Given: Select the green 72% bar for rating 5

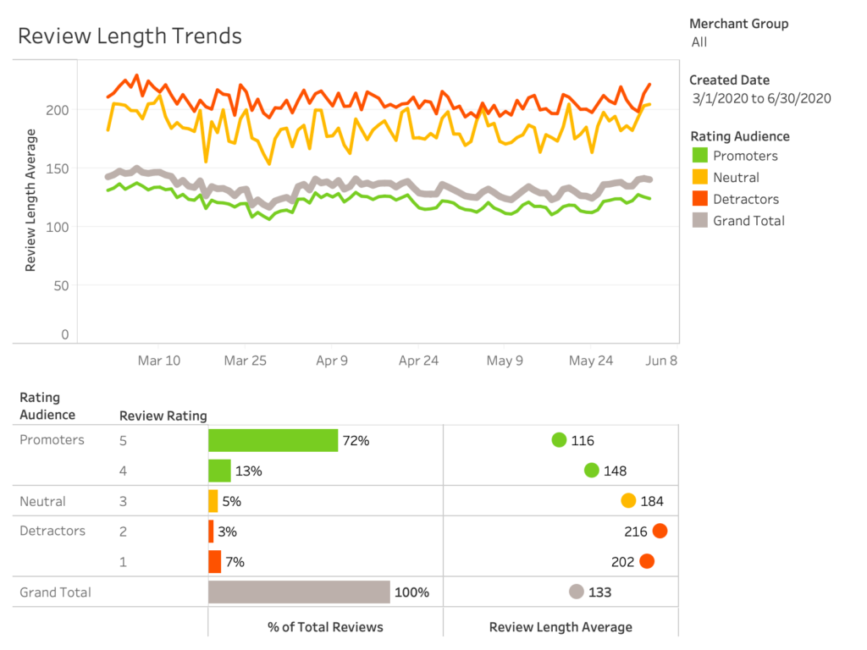Looking at the screenshot, I should pyautogui.click(x=273, y=440).
